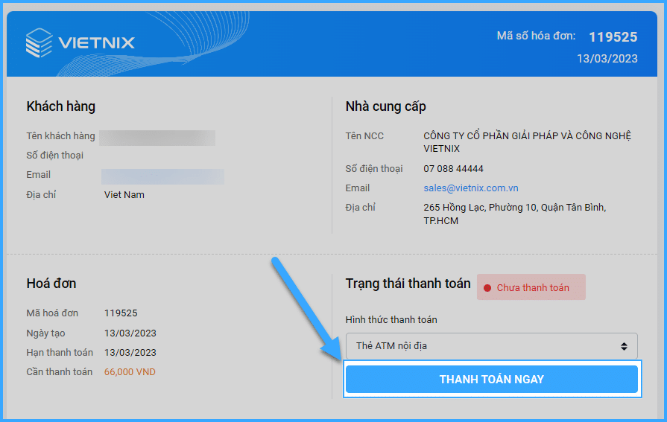Click the customer address Viet Nam
The width and height of the screenshot is (667, 422).
pyautogui.click(x=124, y=195)
